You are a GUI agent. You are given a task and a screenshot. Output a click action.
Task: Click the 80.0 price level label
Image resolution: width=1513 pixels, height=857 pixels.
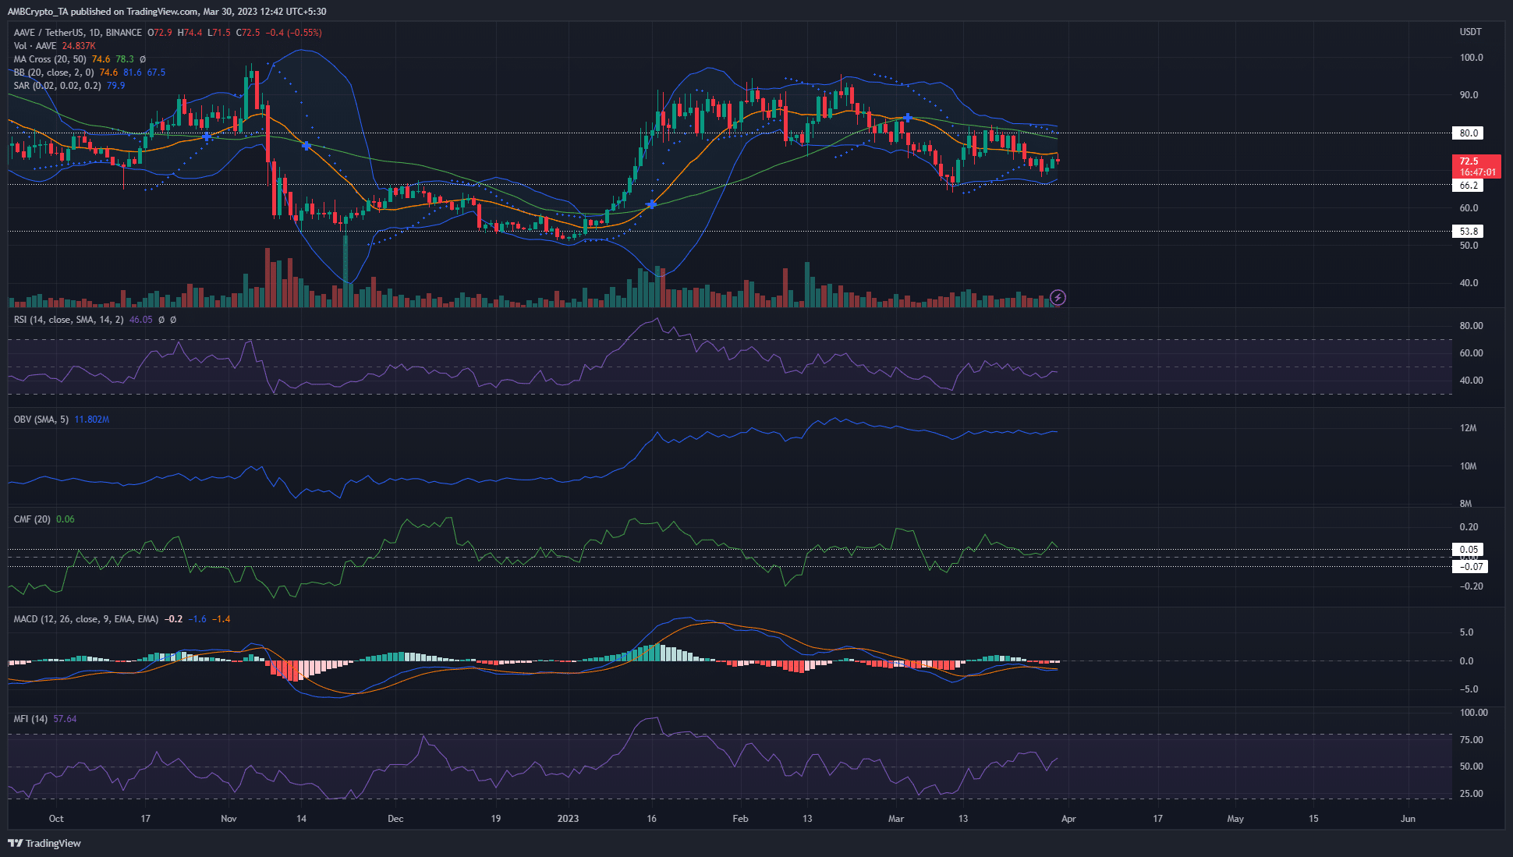coord(1468,133)
